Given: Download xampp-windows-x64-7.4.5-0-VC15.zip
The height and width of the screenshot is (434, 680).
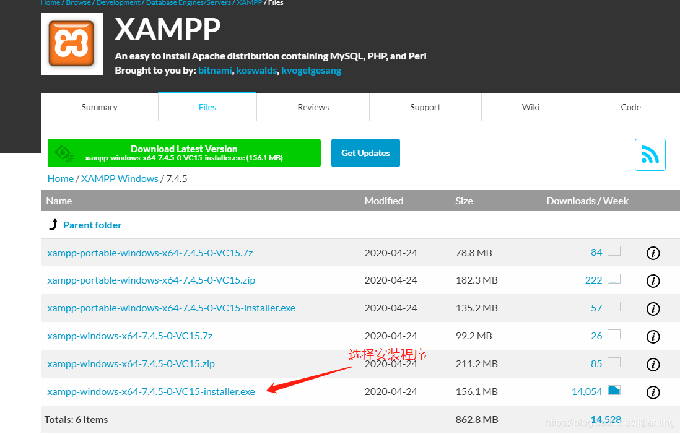Looking at the screenshot, I should 131,364.
